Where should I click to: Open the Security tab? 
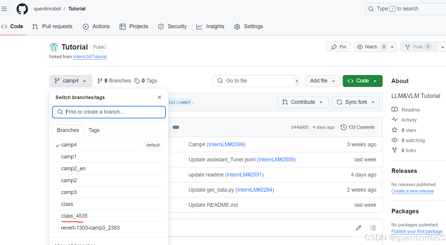coord(172,26)
